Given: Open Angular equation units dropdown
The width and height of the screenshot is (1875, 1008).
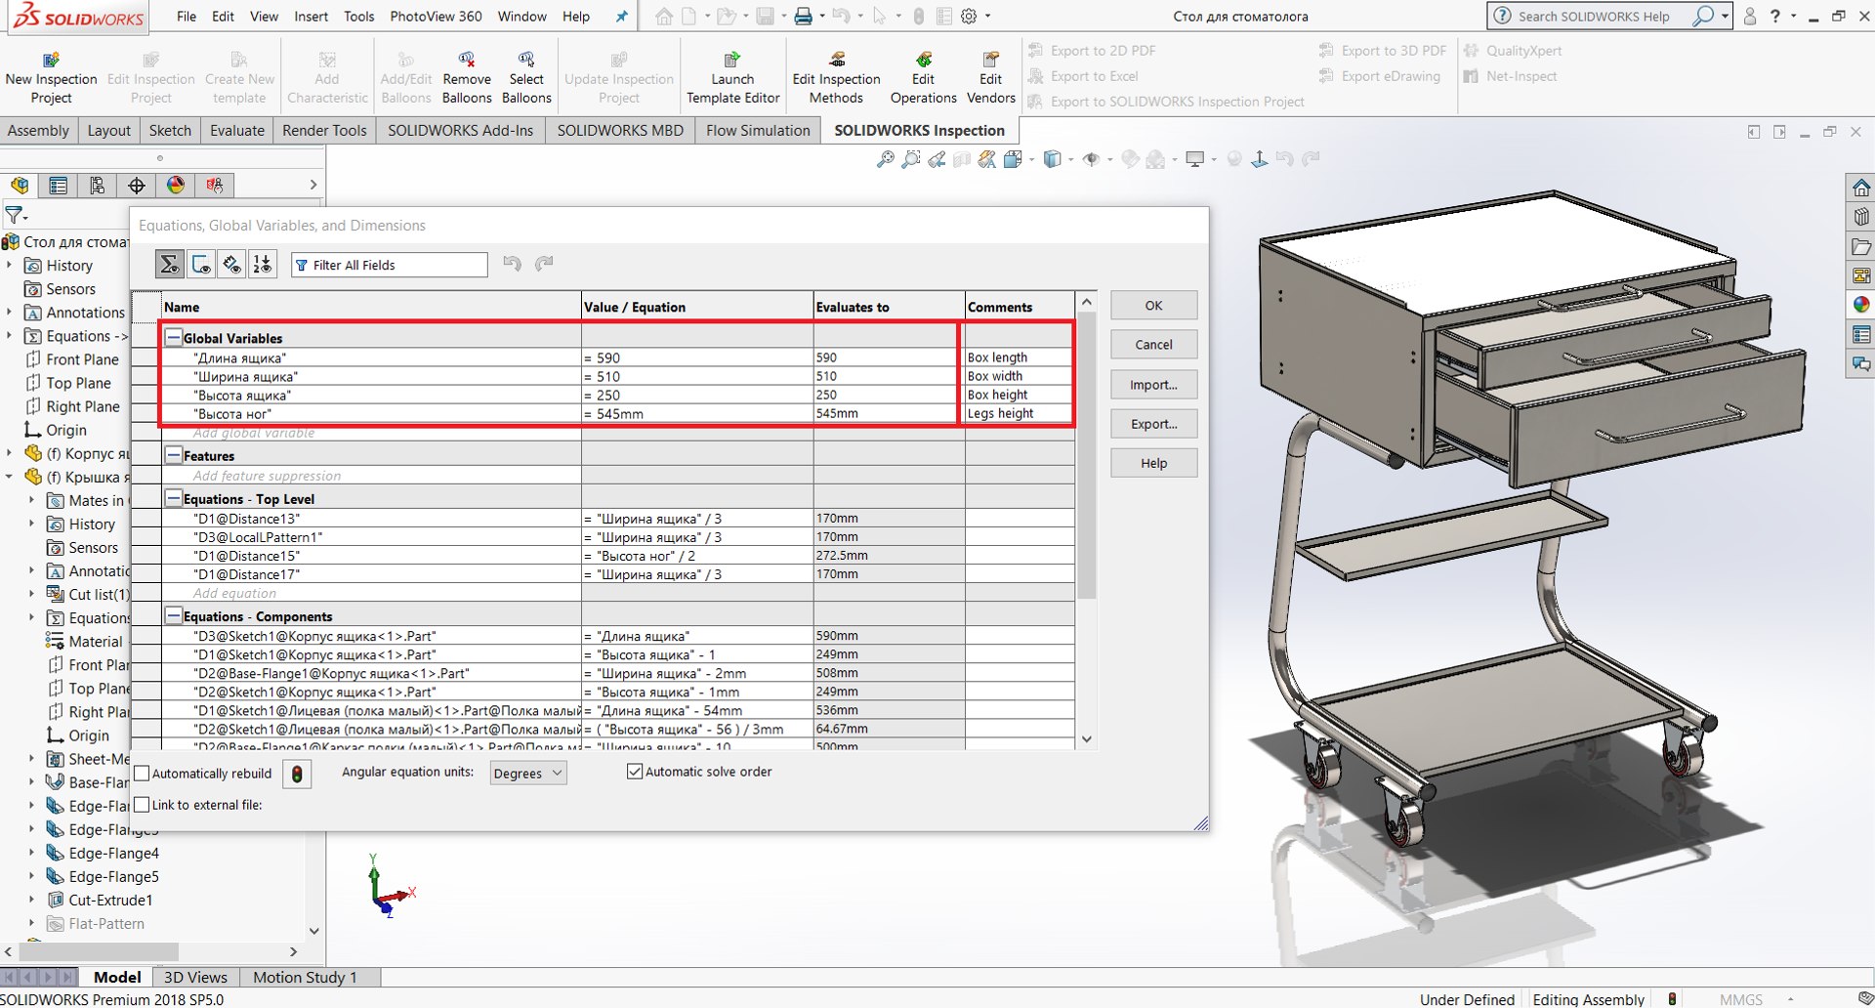Looking at the screenshot, I should 527,773.
